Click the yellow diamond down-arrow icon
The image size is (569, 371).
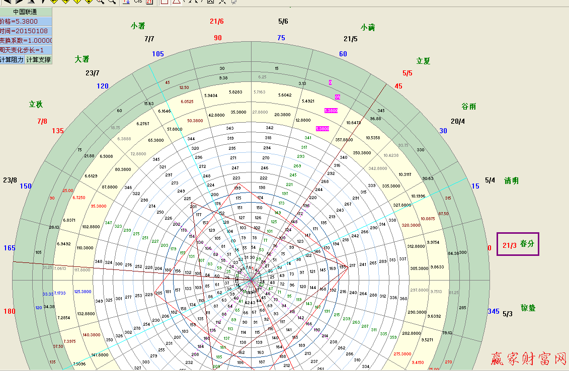(x=88, y=2)
